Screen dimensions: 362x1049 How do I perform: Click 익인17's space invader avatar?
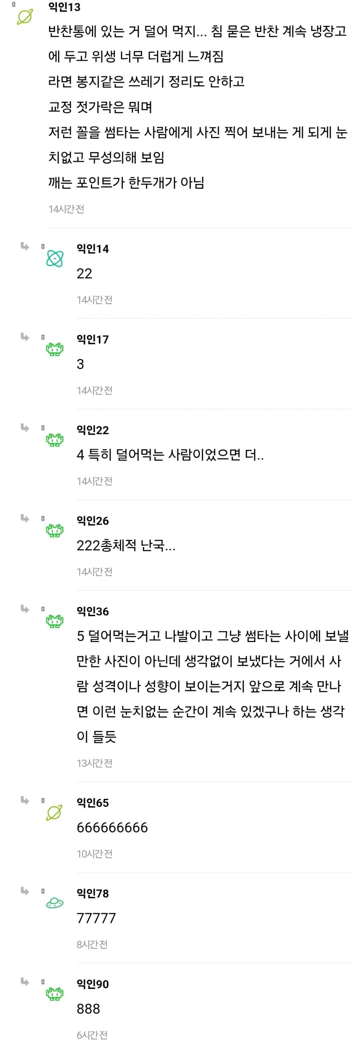click(x=55, y=349)
